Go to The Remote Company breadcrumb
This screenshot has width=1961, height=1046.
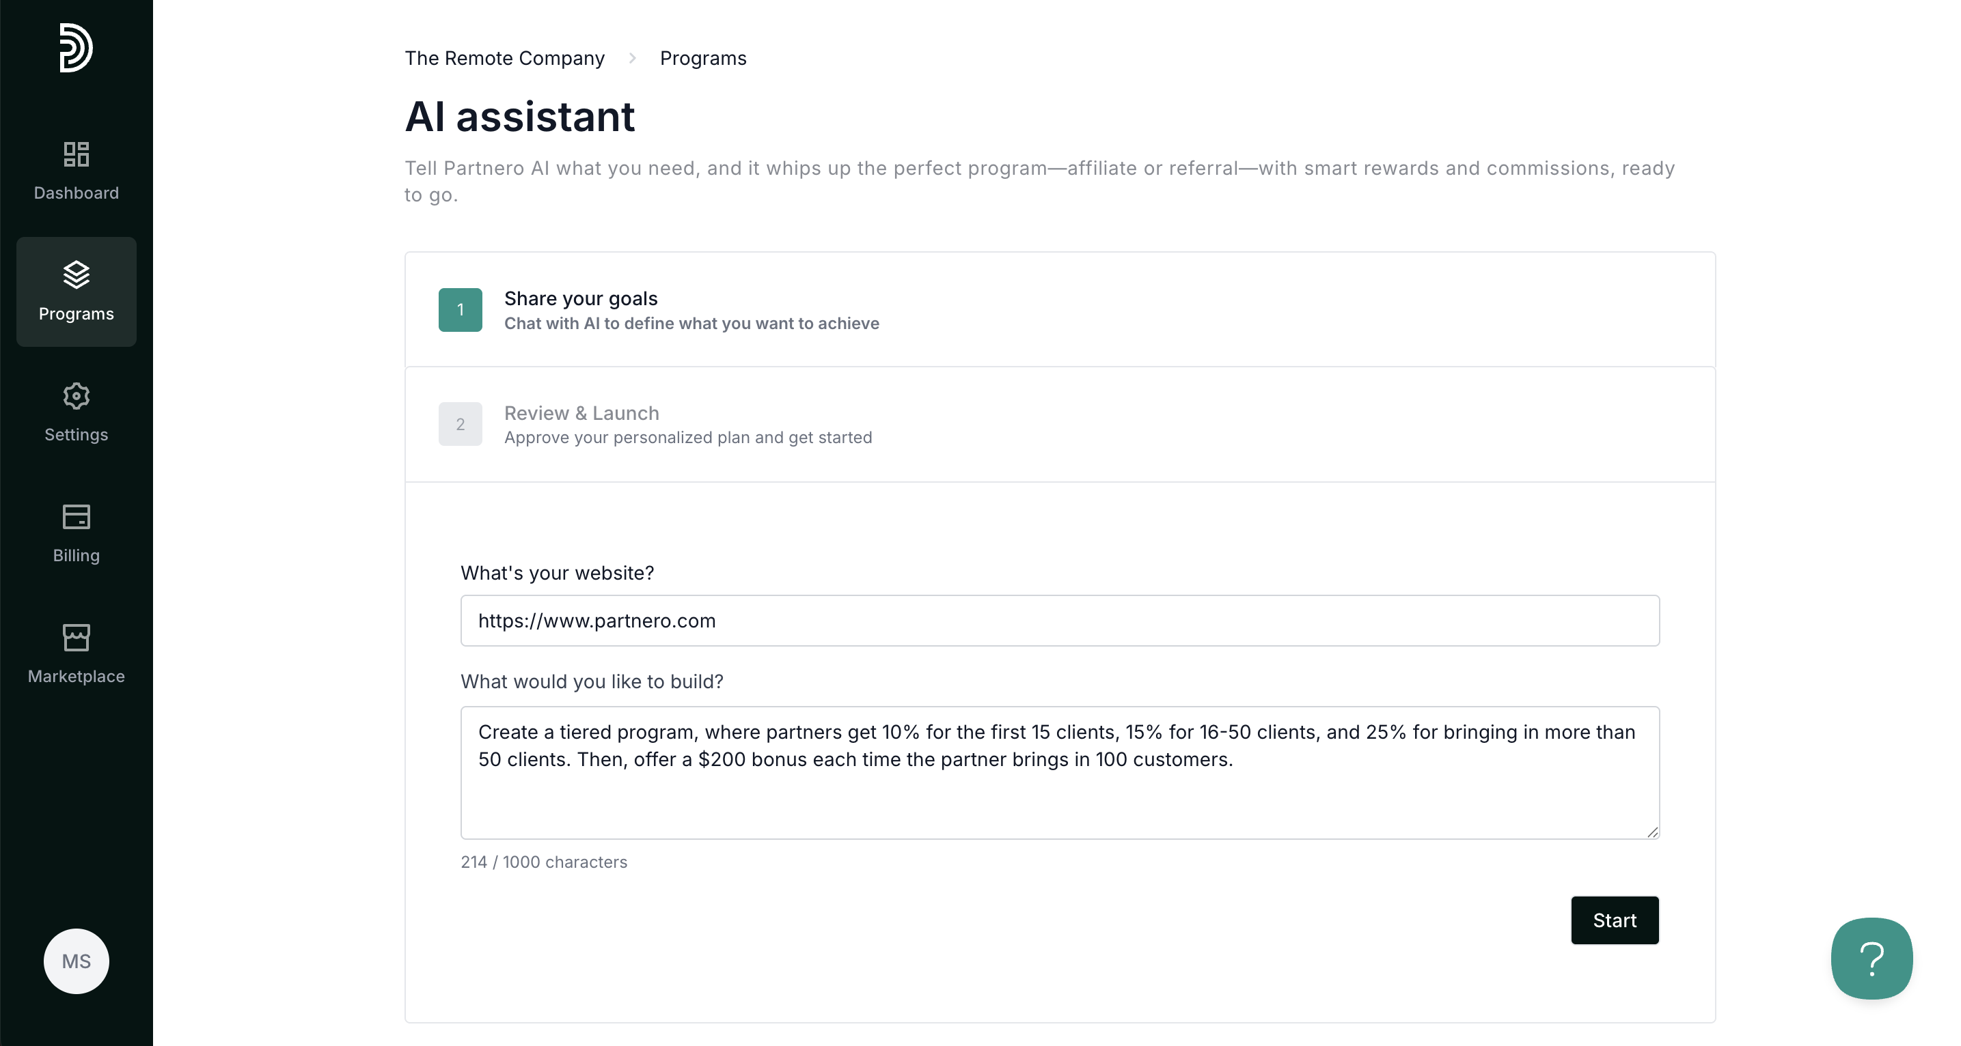coord(505,59)
